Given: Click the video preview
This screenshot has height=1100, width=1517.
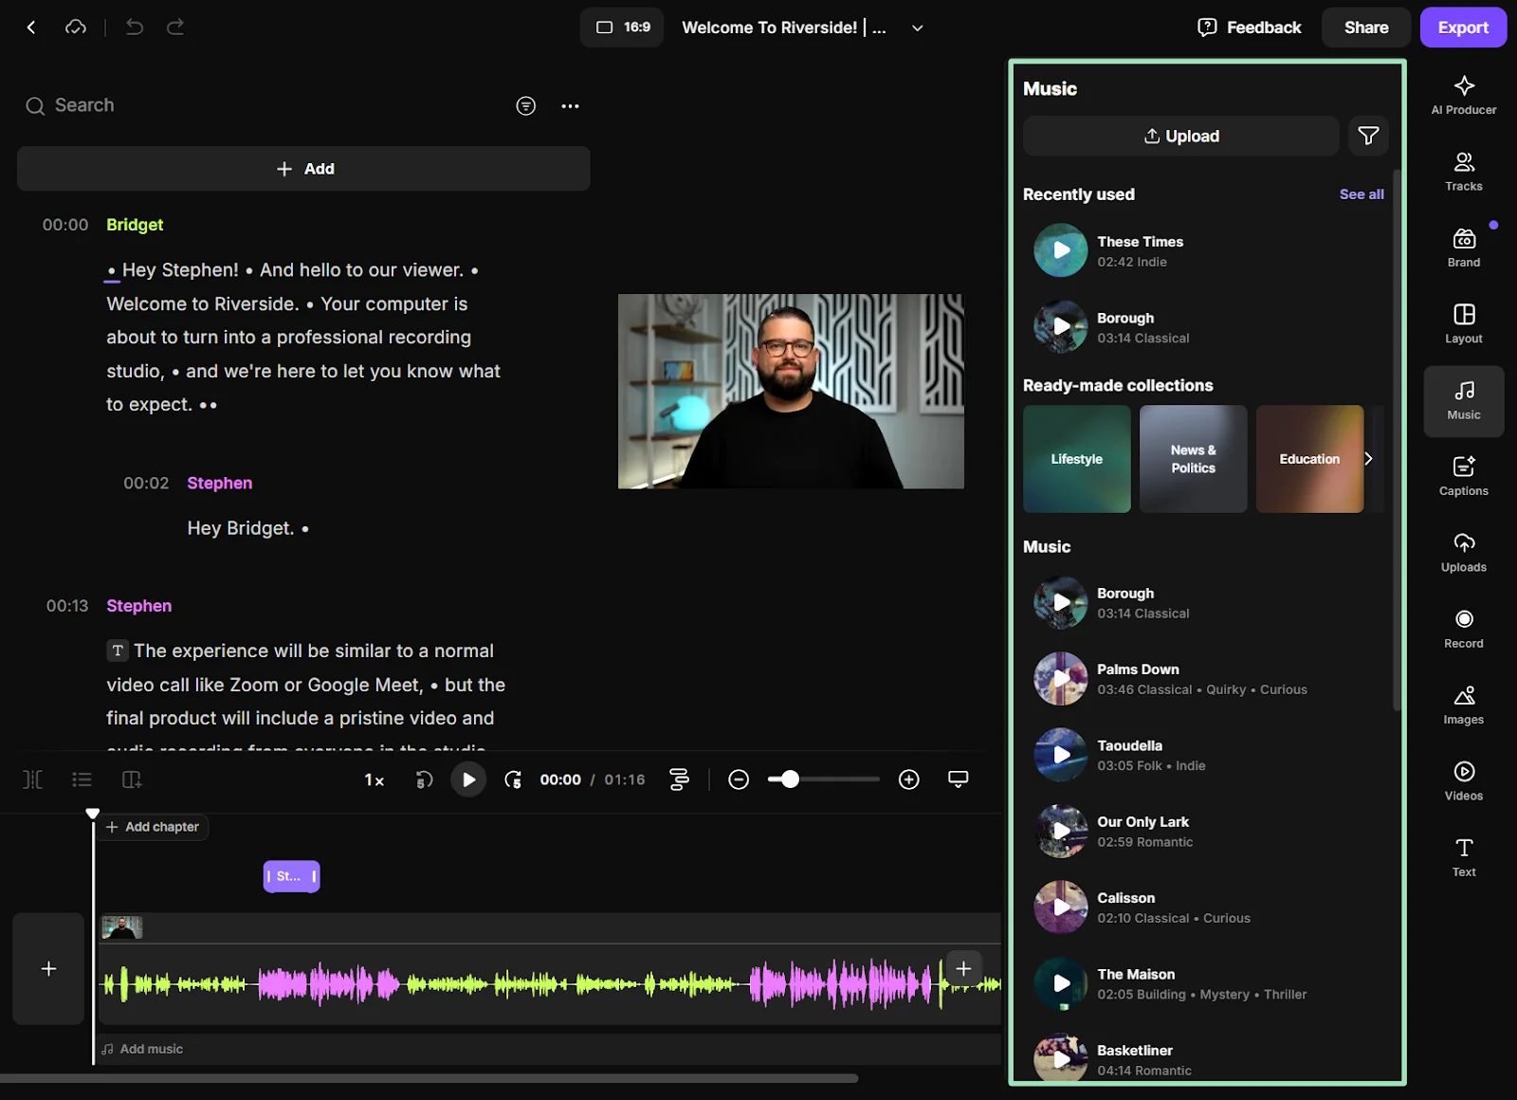Looking at the screenshot, I should [791, 392].
